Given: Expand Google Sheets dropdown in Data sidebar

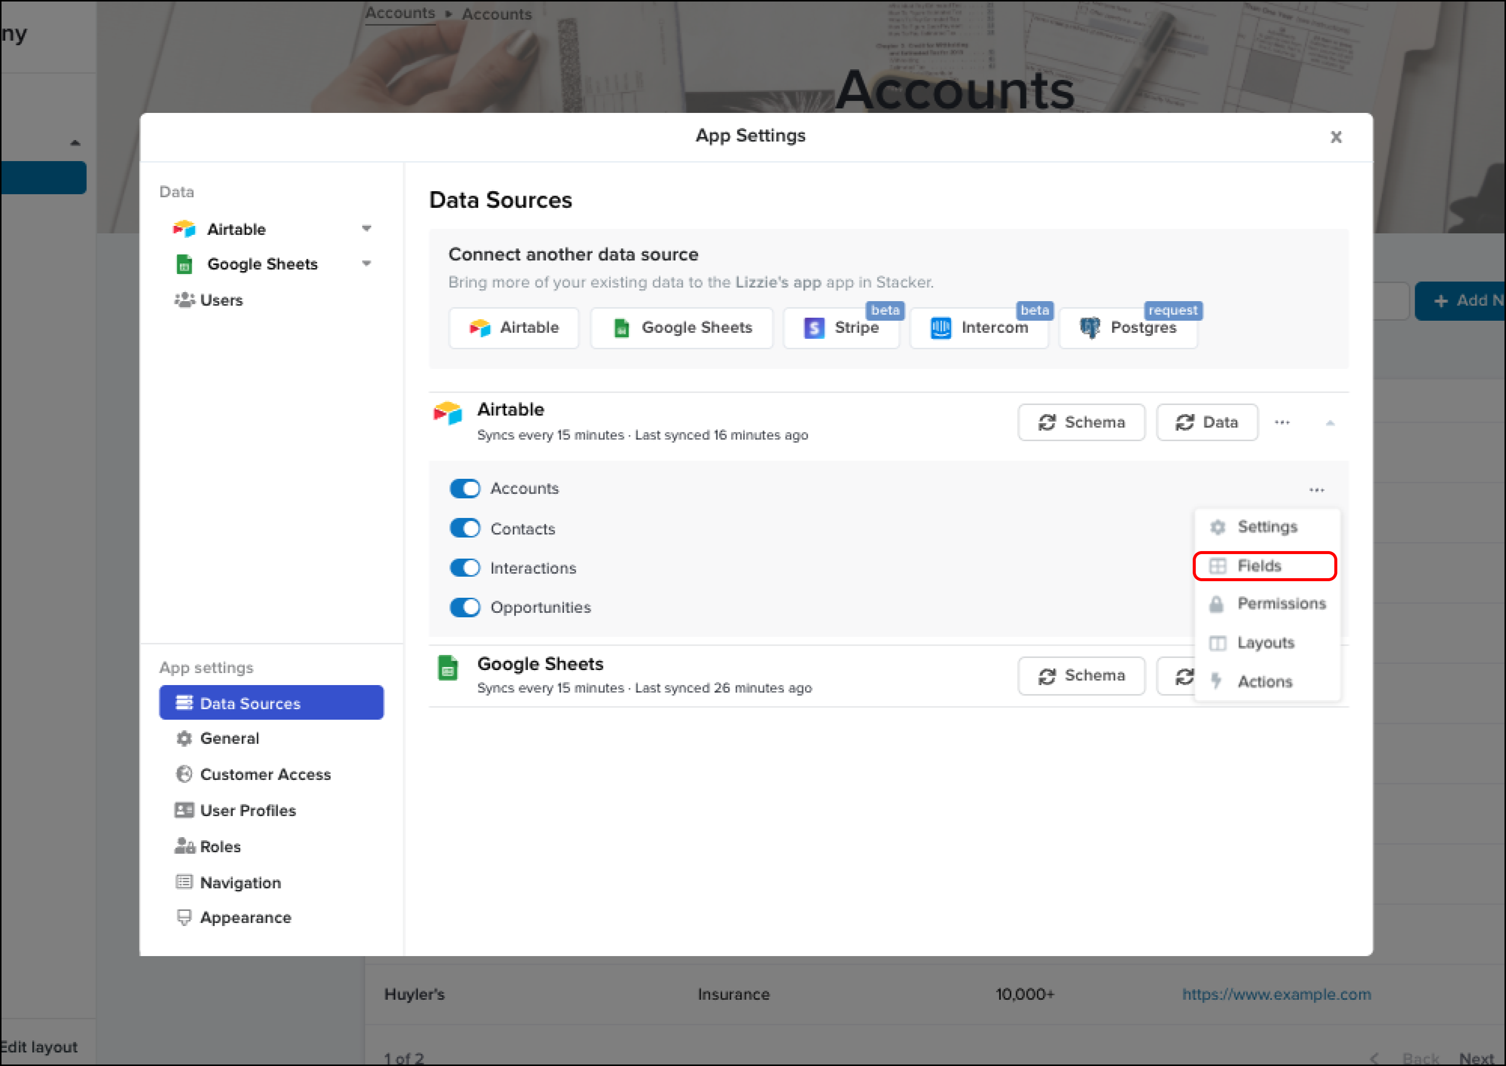Looking at the screenshot, I should pyautogui.click(x=367, y=264).
